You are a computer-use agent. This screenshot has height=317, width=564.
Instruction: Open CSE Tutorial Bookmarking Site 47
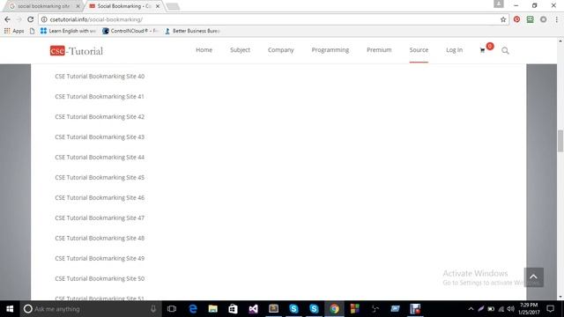[100, 217]
